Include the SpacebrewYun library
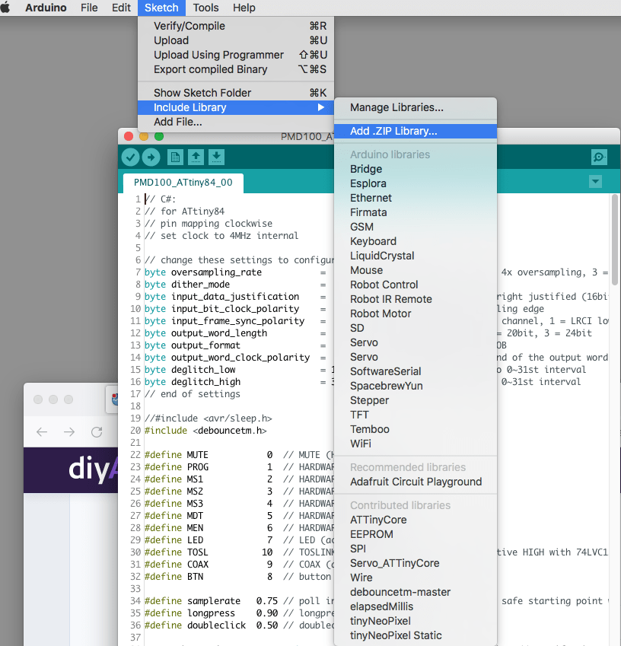The height and width of the screenshot is (646, 621). (x=416, y=386)
